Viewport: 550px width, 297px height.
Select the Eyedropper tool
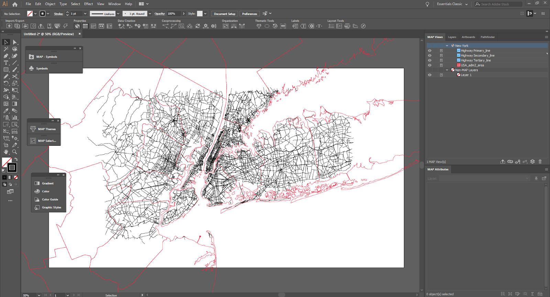tap(6, 111)
